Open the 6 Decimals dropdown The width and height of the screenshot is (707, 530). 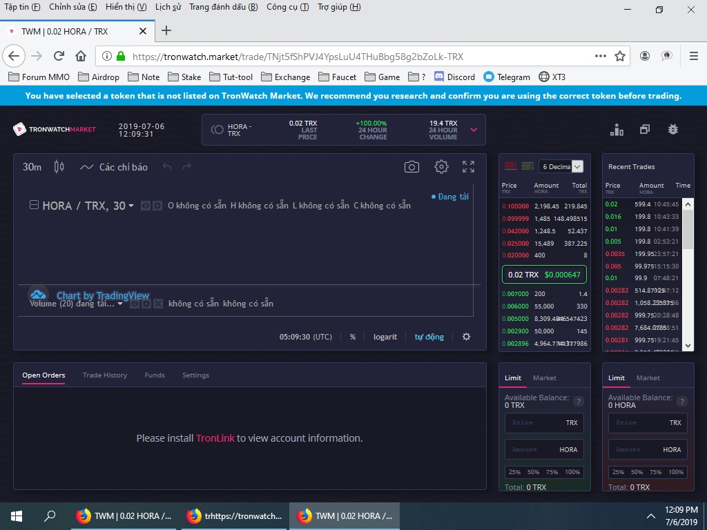(x=561, y=166)
